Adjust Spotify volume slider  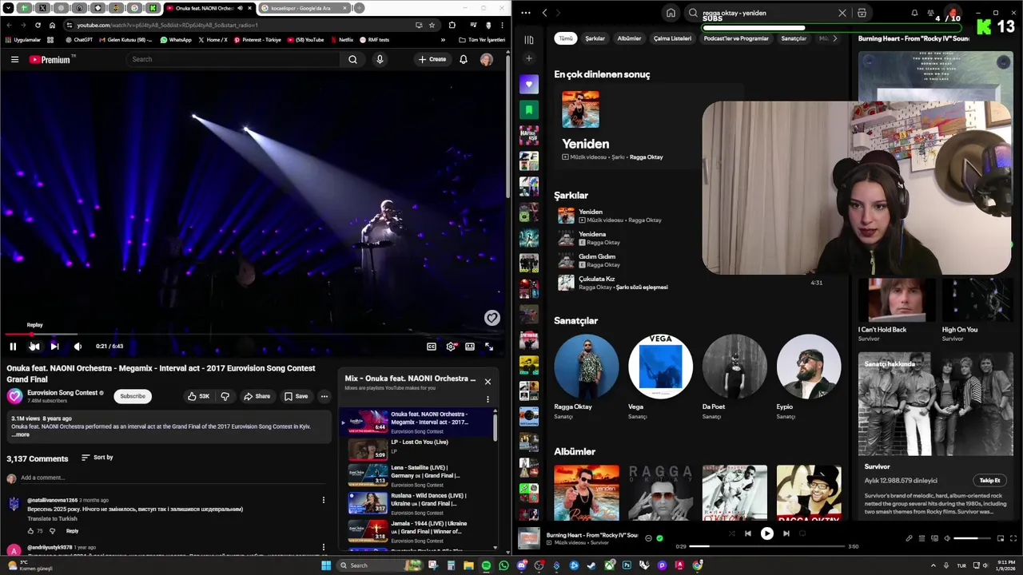(x=971, y=538)
